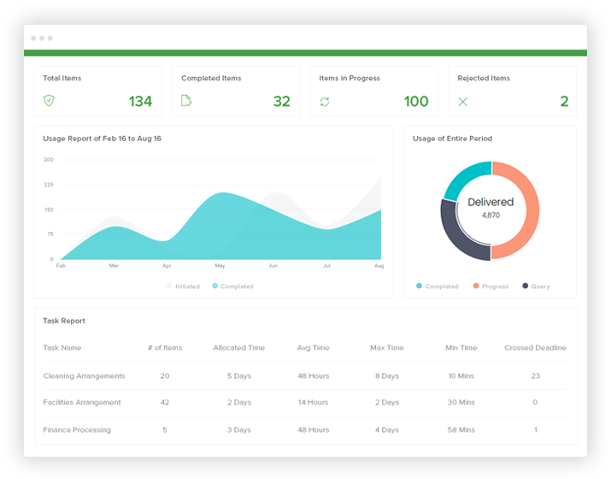Image resolution: width=611 pixels, height=479 pixels.
Task: Click the shield check icon under Total Items
Action: click(49, 101)
